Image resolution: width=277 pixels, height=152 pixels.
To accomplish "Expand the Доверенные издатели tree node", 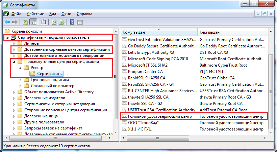I will [x=14, y=98].
